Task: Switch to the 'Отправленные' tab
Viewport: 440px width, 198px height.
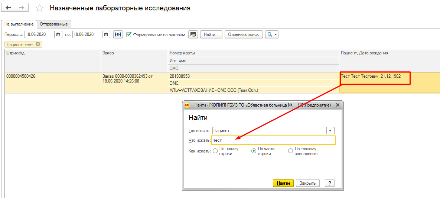Action: [54, 24]
